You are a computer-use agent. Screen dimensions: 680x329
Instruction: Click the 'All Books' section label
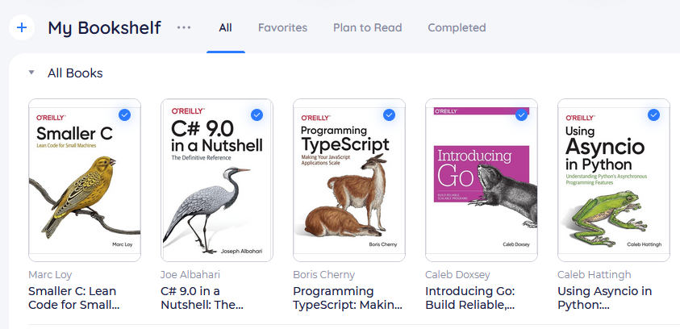pyautogui.click(x=75, y=73)
